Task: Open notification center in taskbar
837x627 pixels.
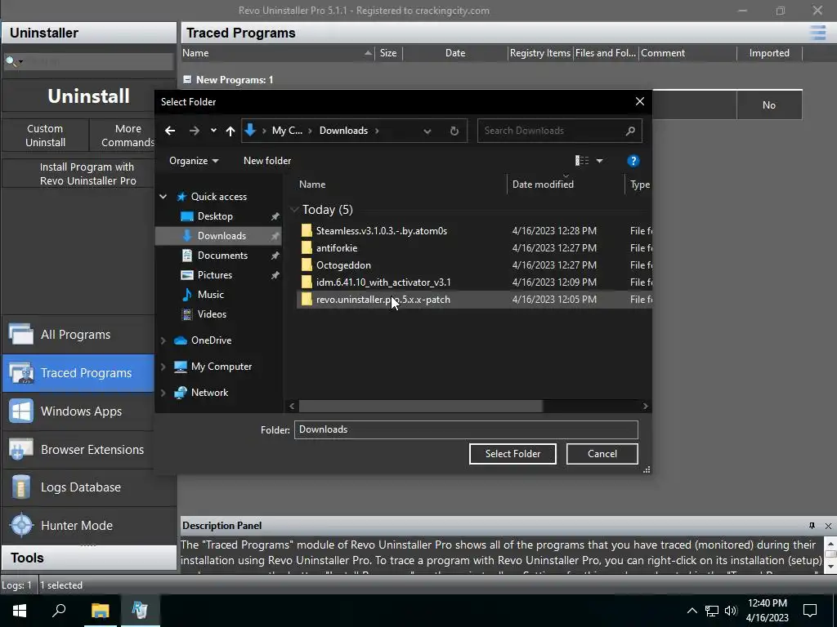Action: 810,611
